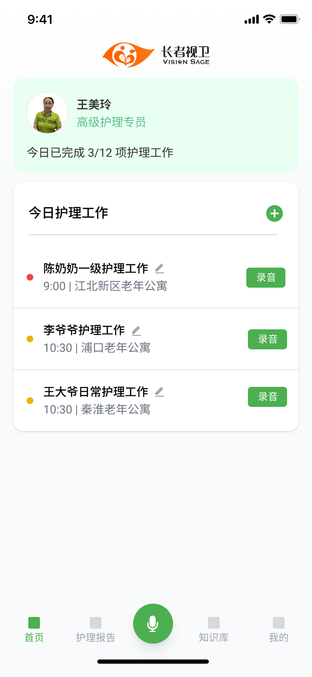Screen dimensions: 312x677
Task: Tap the 高级护理专员 role label
Action: click(111, 122)
